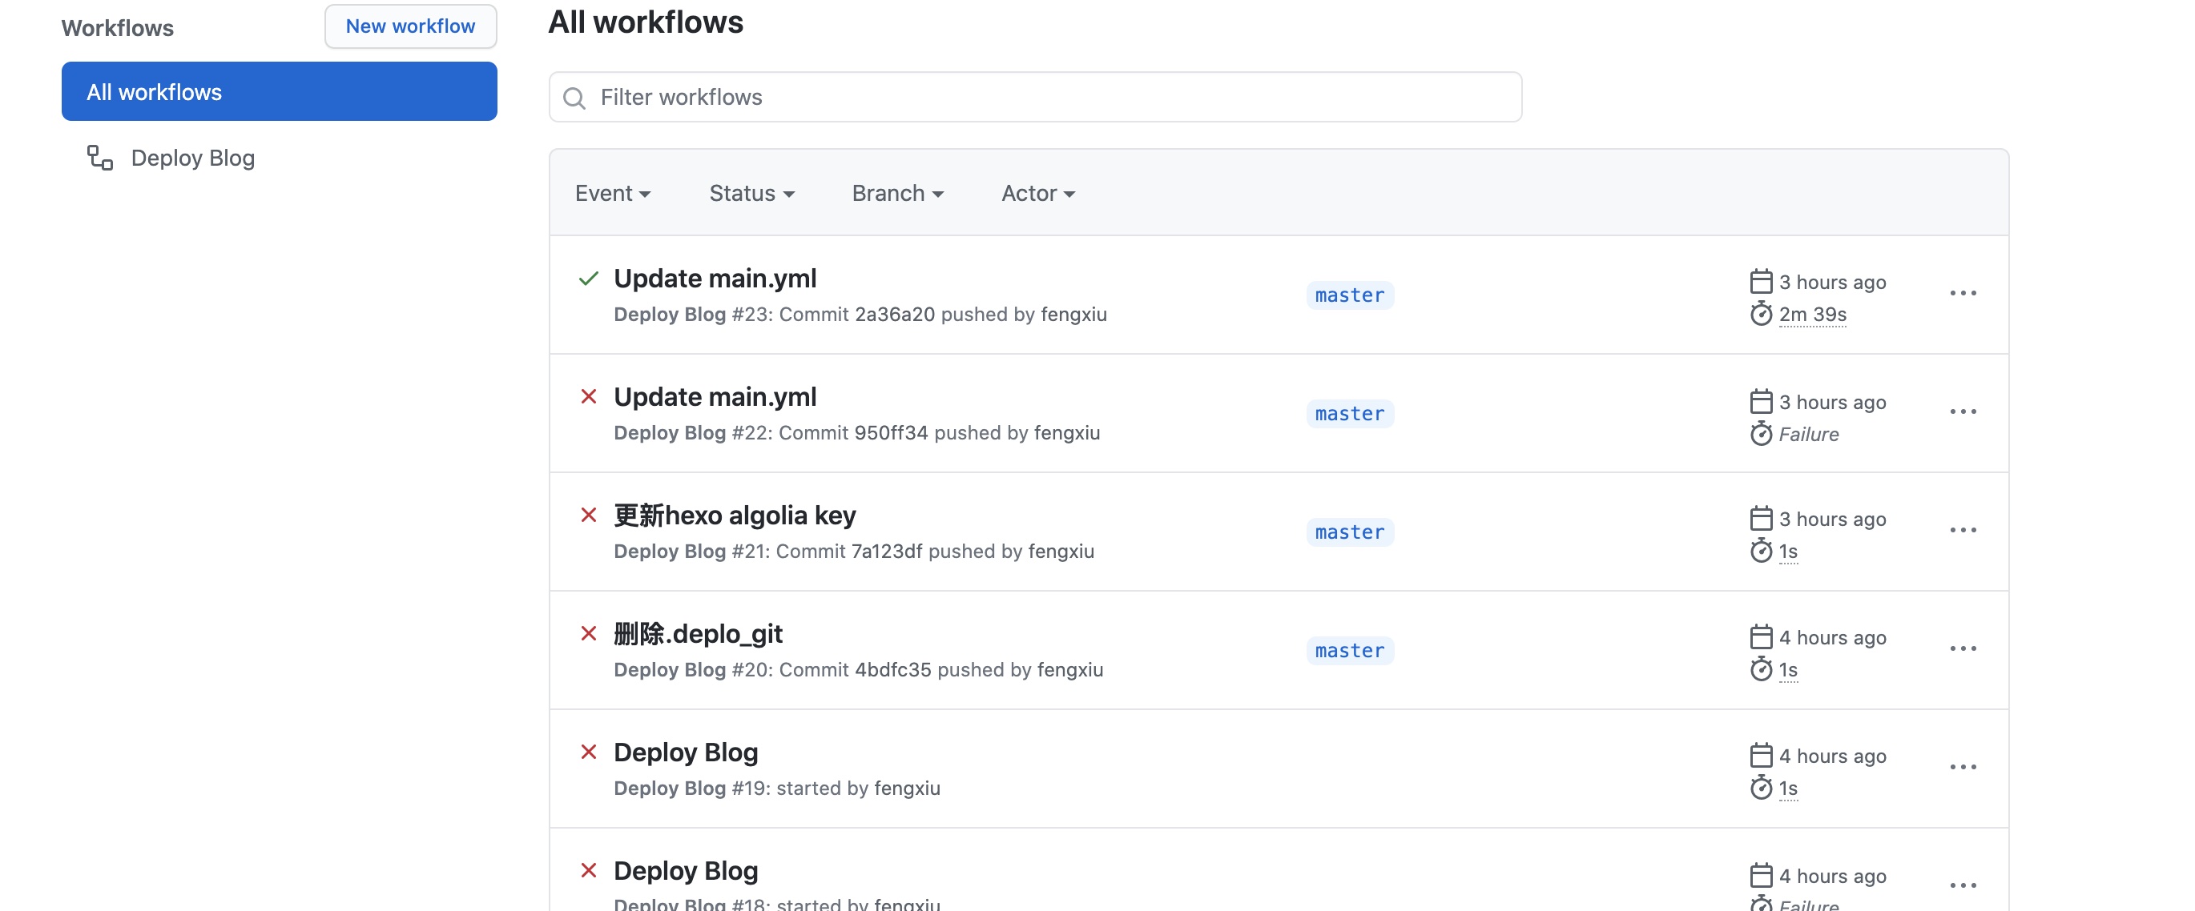Open three-dot menu for run #19
This screenshot has width=2195, height=911.
1963,766
